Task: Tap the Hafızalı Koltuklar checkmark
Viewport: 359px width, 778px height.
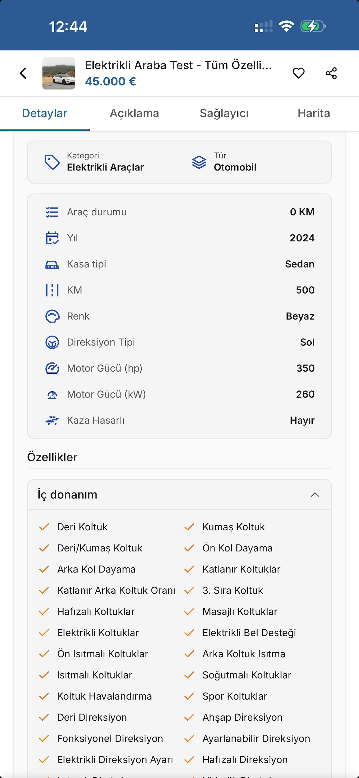Action: [x=44, y=611]
